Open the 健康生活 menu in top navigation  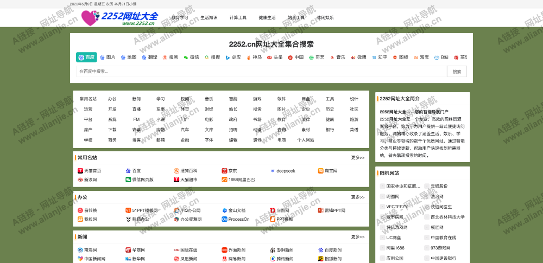click(267, 18)
